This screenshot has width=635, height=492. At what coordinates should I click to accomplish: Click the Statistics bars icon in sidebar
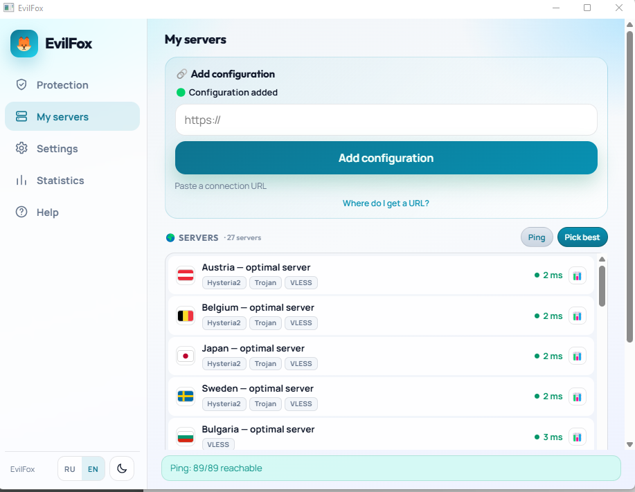[21, 181]
